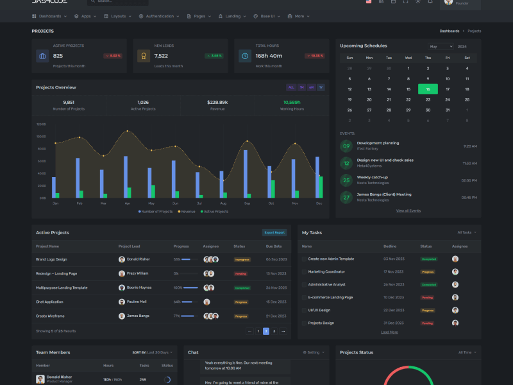The height and width of the screenshot is (385, 513).
Task: Go to next page arrow in Active Projects
Action: coord(283,331)
